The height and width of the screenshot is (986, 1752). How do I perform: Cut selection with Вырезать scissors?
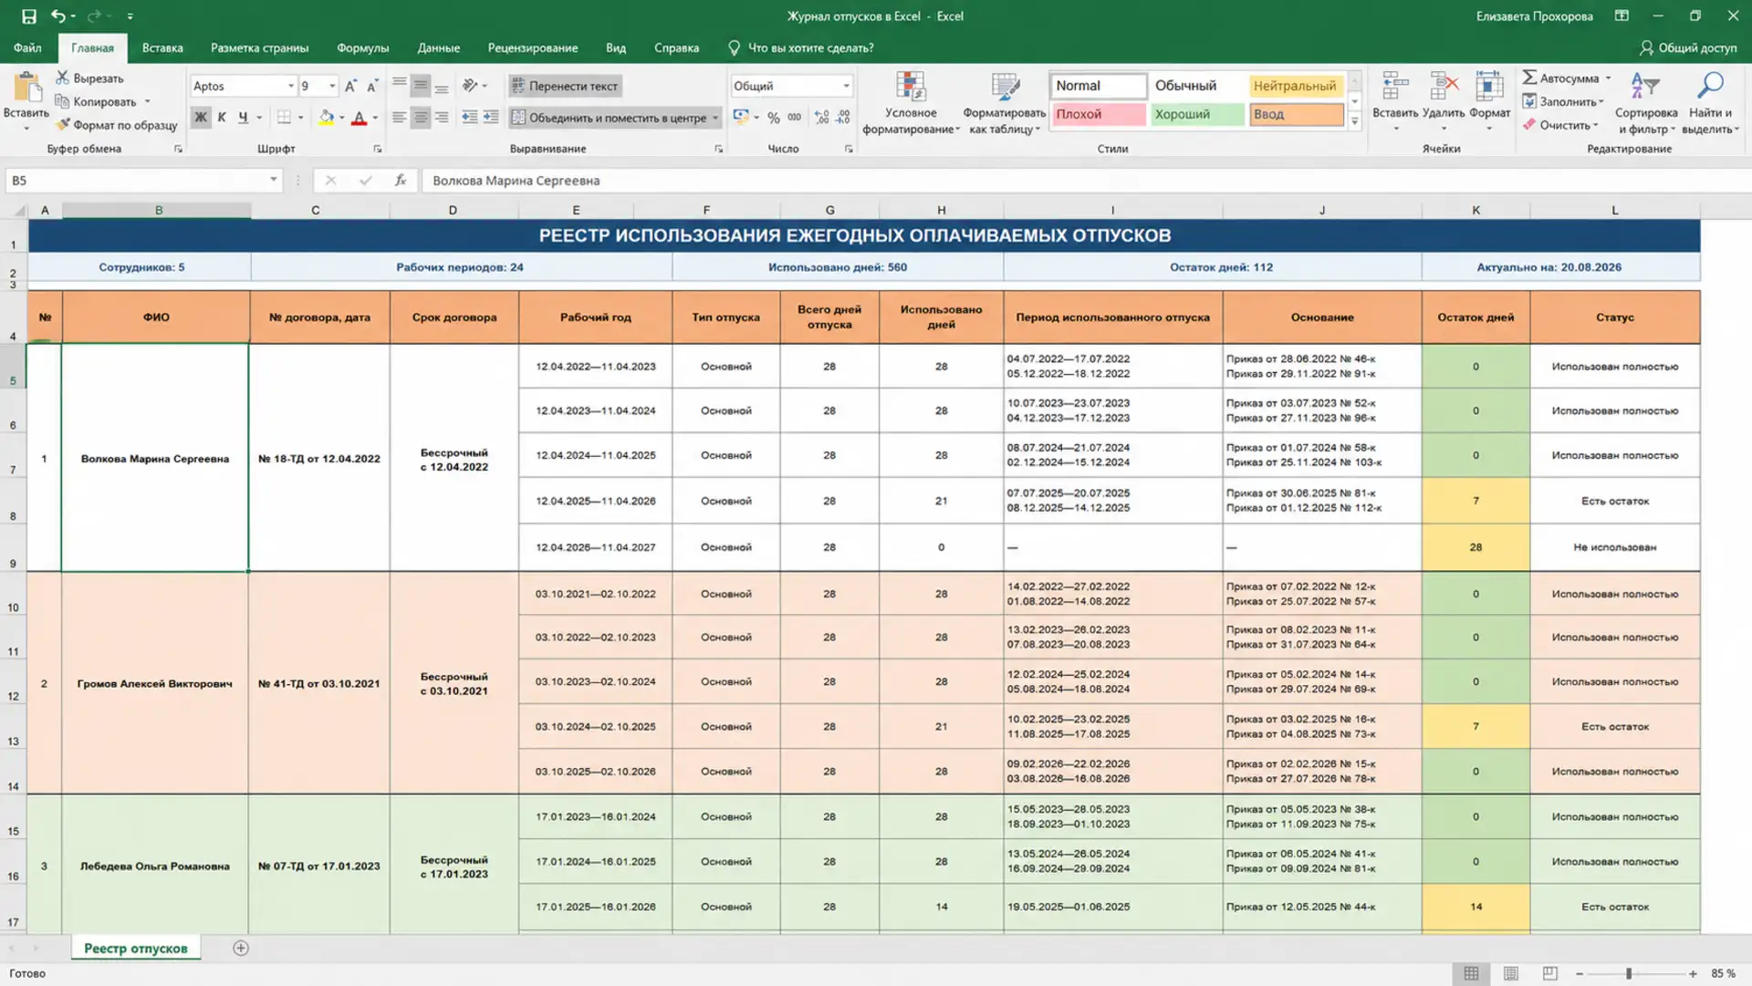(89, 78)
